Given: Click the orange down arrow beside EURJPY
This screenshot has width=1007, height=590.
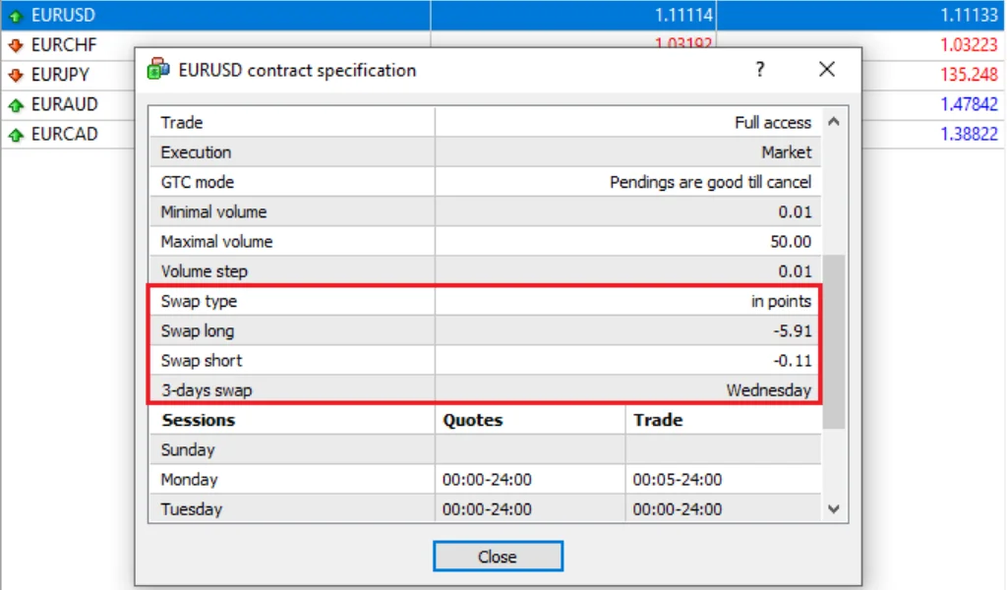Looking at the screenshot, I should (x=15, y=75).
